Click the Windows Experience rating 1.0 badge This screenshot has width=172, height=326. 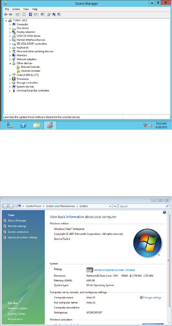[x=90, y=270]
